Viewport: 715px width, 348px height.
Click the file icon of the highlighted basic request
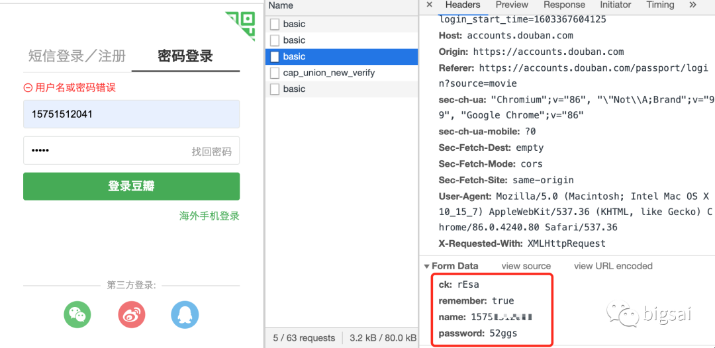(275, 56)
